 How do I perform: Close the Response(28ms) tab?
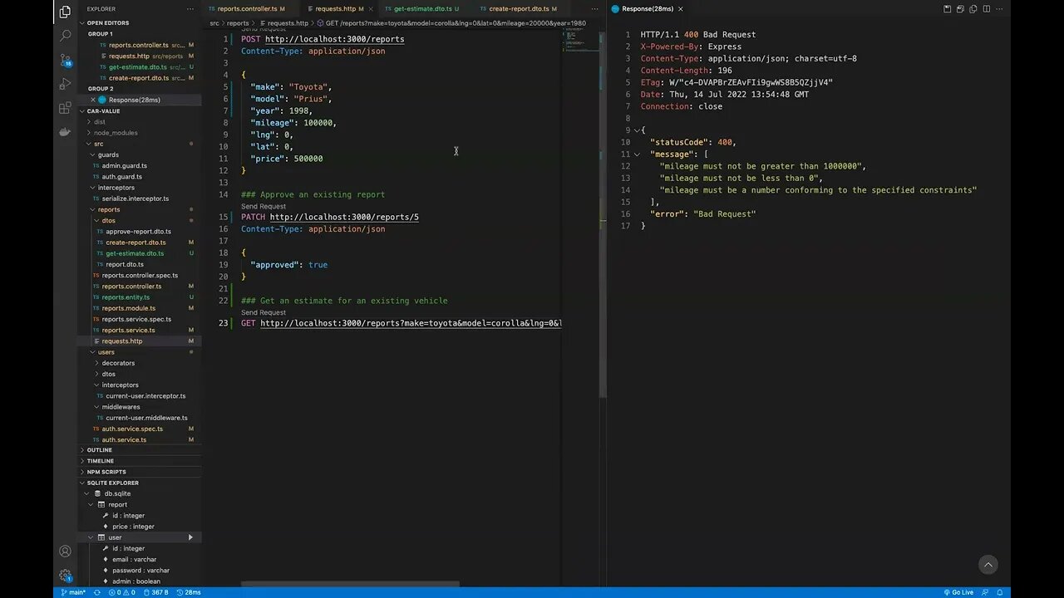point(680,9)
